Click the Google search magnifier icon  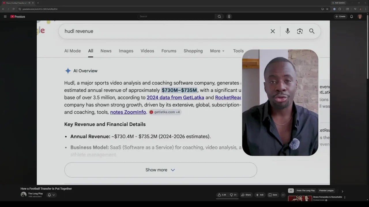[312, 31]
